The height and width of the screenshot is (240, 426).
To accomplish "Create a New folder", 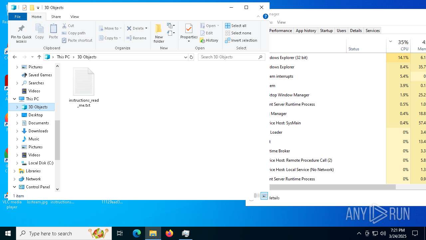I will pyautogui.click(x=159, y=33).
